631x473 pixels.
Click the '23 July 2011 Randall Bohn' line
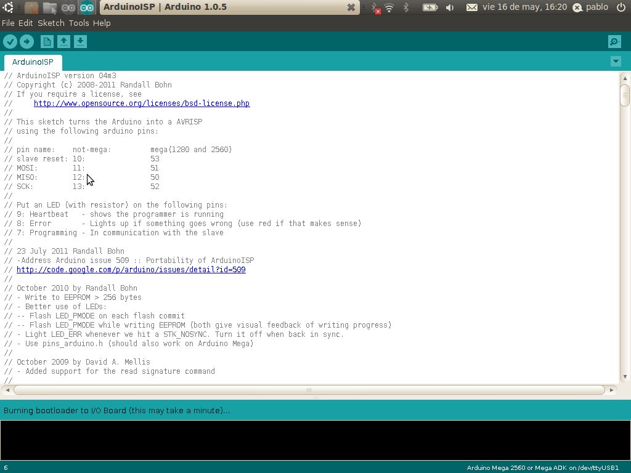click(64, 251)
